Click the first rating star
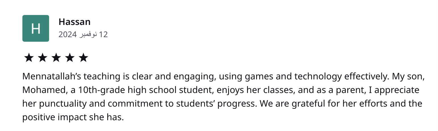 tap(29, 58)
